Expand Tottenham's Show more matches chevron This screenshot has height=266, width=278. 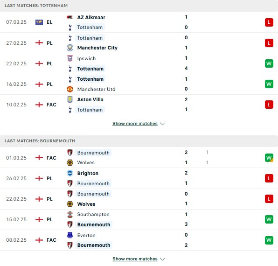click(x=162, y=124)
